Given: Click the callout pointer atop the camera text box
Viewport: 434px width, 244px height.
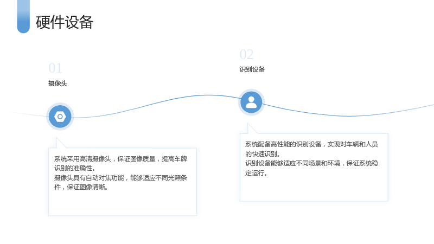Looking at the screenshot, I should click(61, 143).
